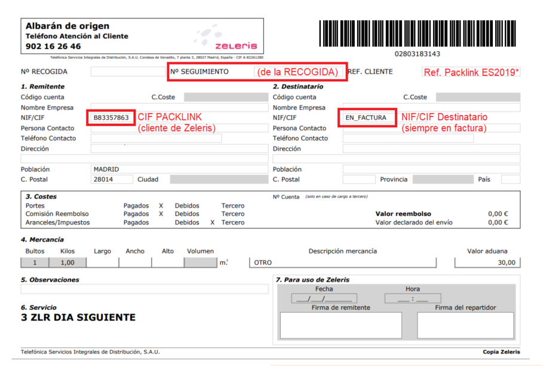The width and height of the screenshot is (543, 366).
Task: Click the Firma del repartidor signature box
Action: [x=465, y=325]
